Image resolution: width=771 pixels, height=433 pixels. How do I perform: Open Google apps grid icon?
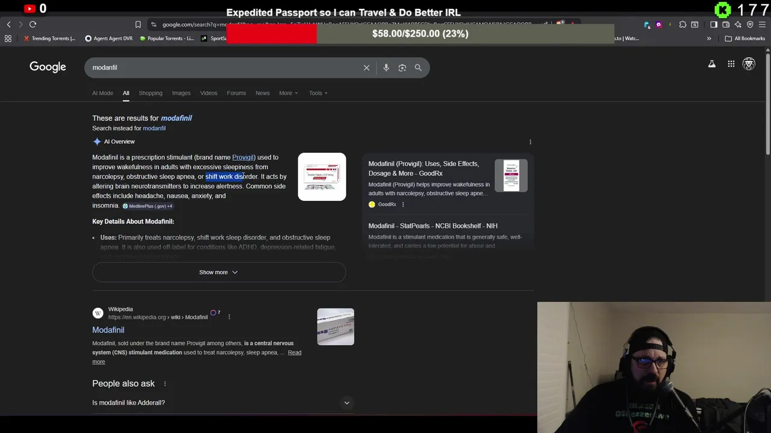click(731, 64)
